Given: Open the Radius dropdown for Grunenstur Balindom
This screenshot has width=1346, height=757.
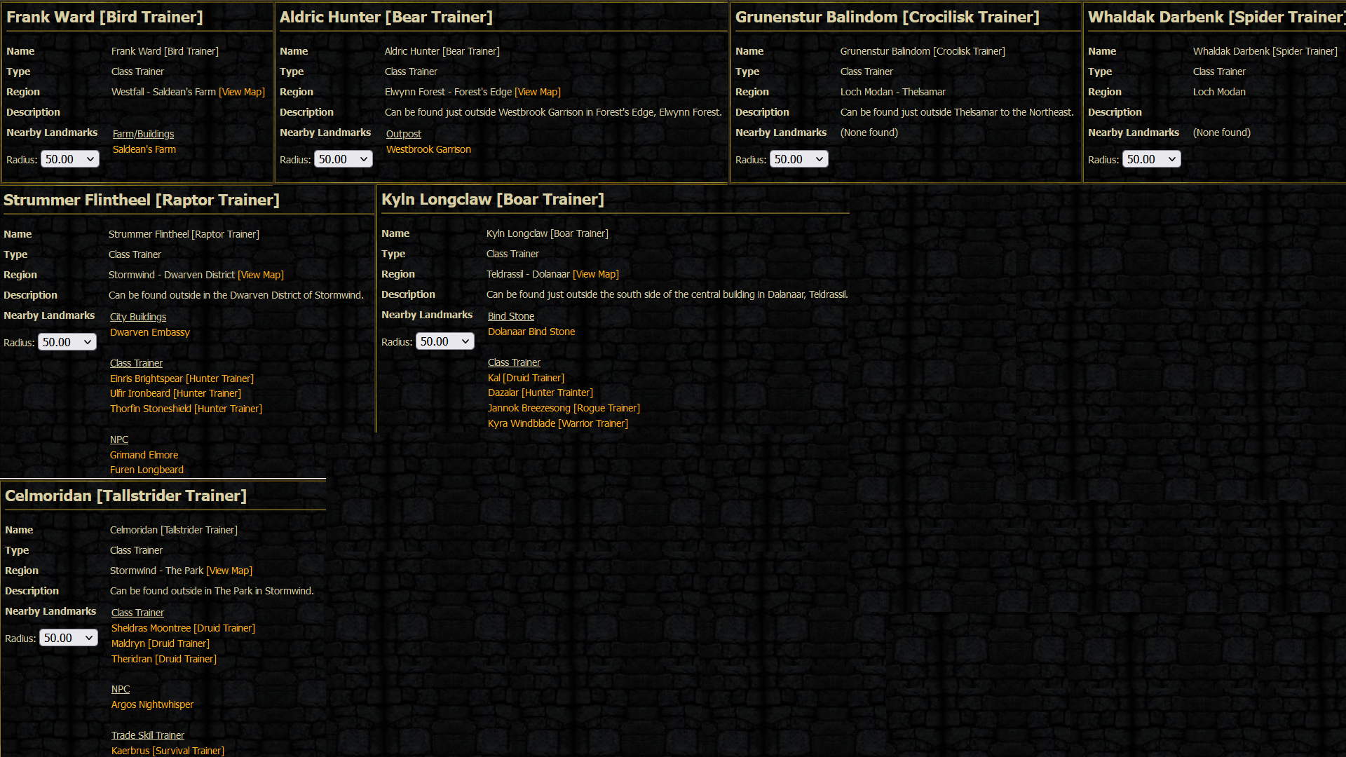Looking at the screenshot, I should (x=798, y=158).
